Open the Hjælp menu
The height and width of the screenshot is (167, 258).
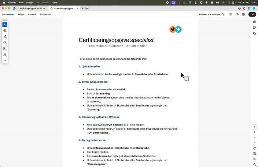[54, 3]
